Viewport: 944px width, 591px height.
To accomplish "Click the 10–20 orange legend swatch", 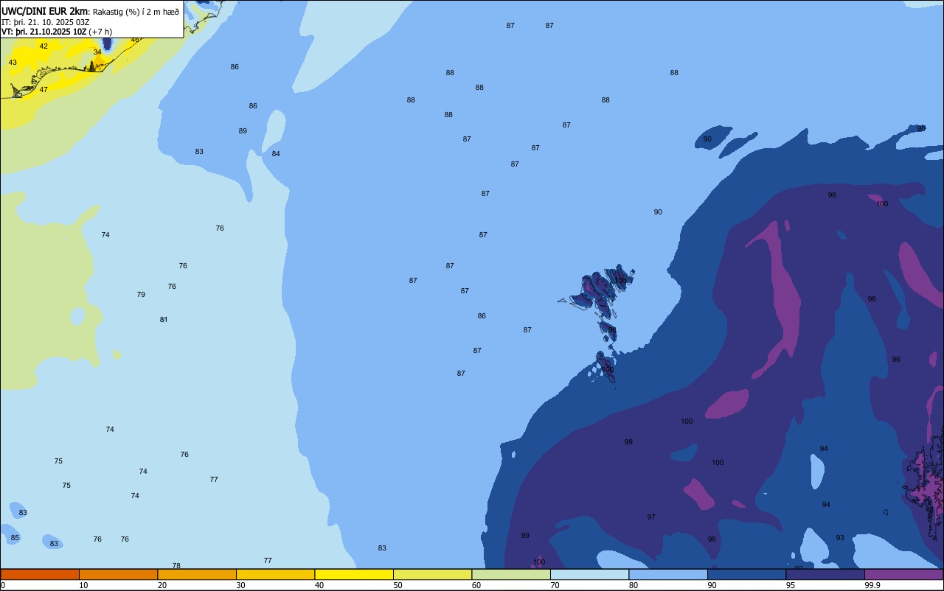I will point(118,574).
